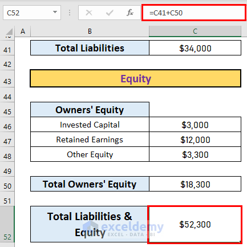
Task: Click the 'Total Liabilities' label cell
Action: 90,48
